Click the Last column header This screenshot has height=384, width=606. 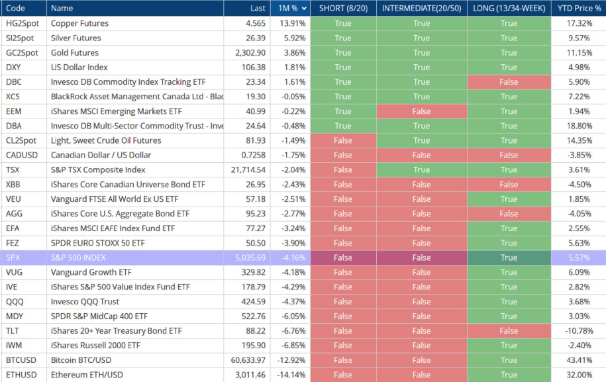click(x=258, y=9)
